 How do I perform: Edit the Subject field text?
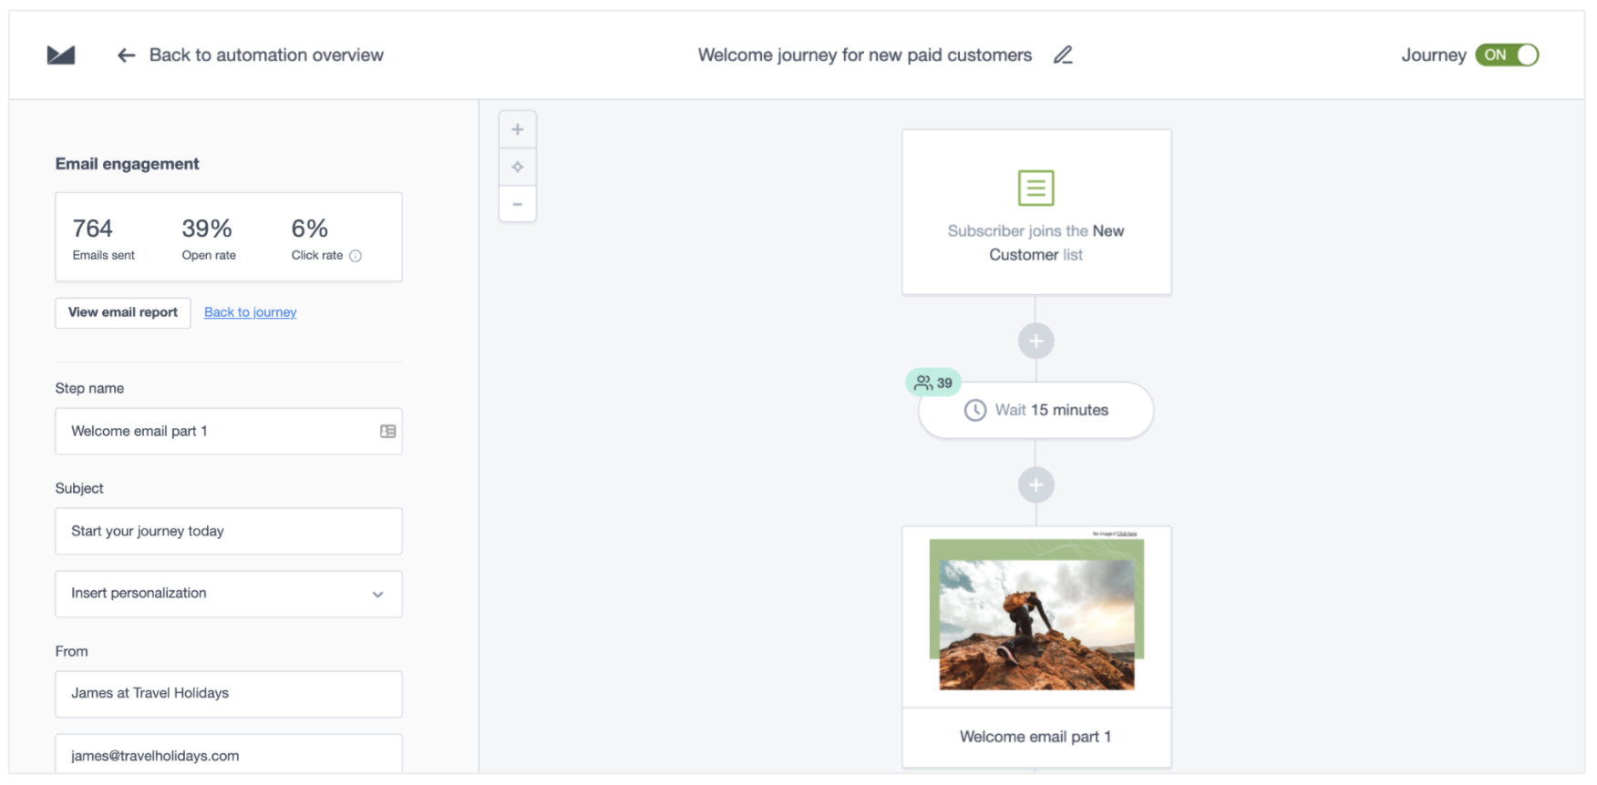point(229,531)
